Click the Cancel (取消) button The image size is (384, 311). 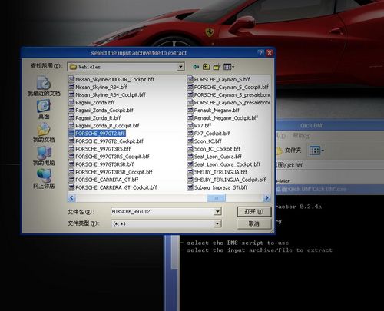click(254, 223)
